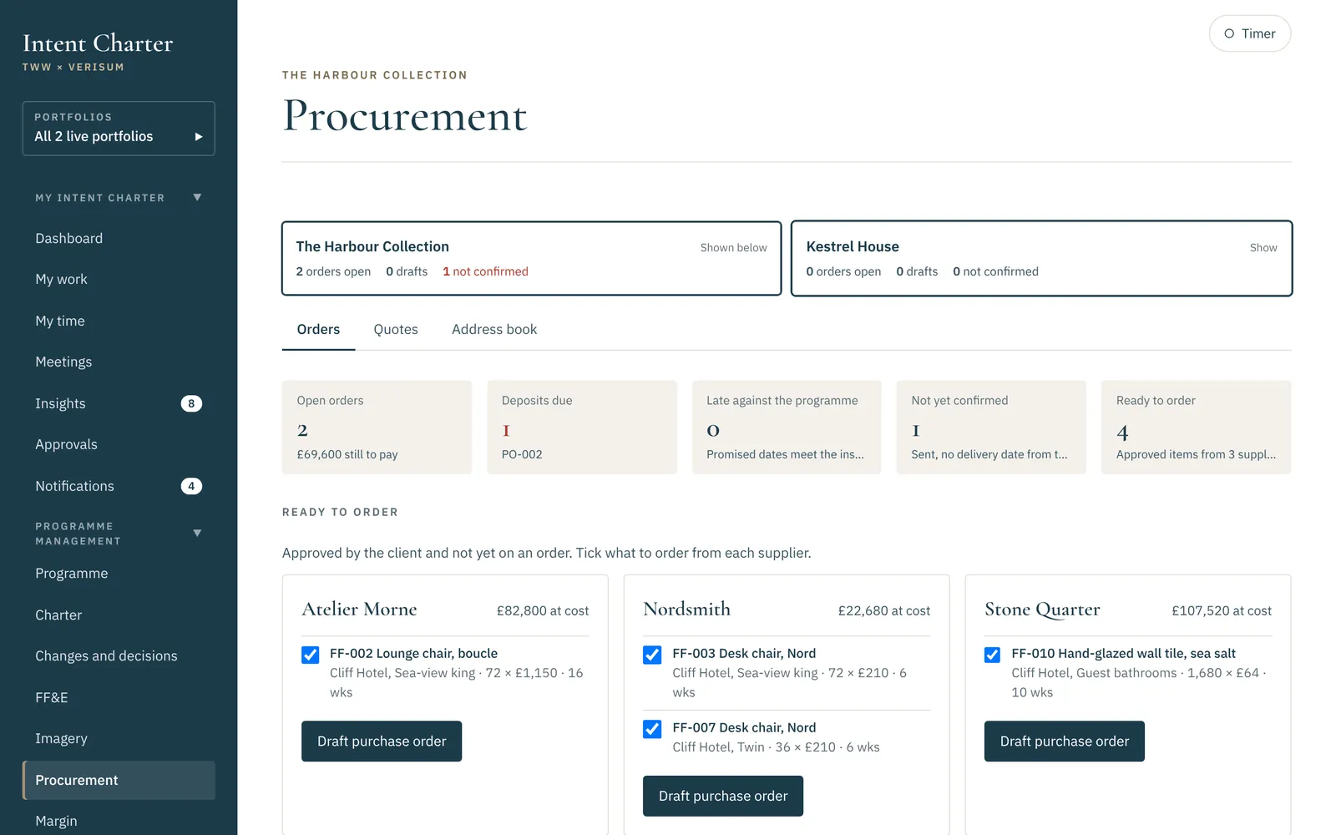Draft purchase order for Atelier Morne
This screenshot has height=835, width=1336.
pyautogui.click(x=382, y=741)
